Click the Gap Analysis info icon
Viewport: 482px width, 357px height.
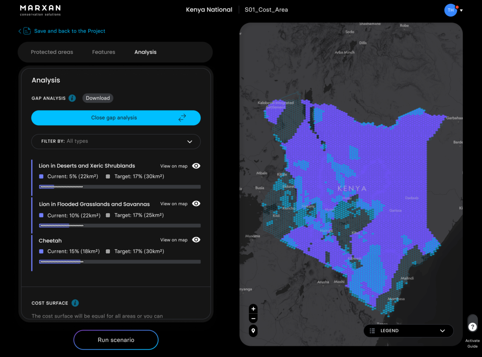click(x=72, y=98)
